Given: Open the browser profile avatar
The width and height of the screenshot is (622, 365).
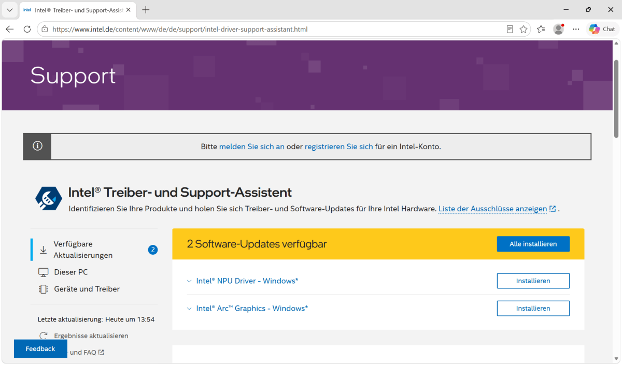Looking at the screenshot, I should coord(558,30).
